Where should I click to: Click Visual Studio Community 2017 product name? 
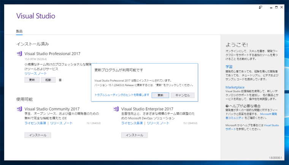pyautogui.click(x=52, y=109)
